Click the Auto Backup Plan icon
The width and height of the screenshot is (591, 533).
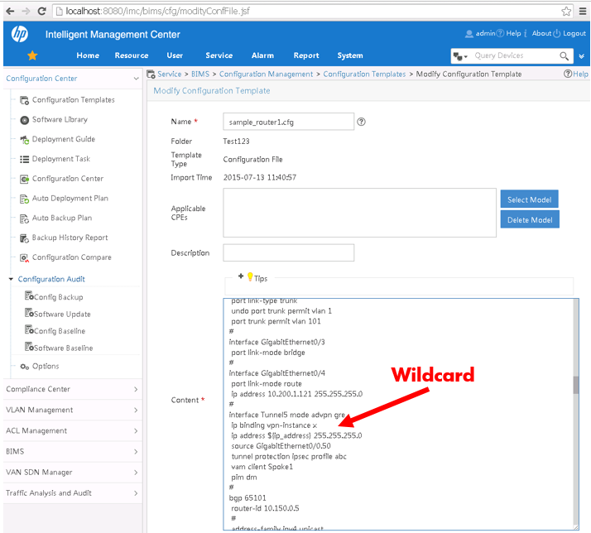(25, 218)
